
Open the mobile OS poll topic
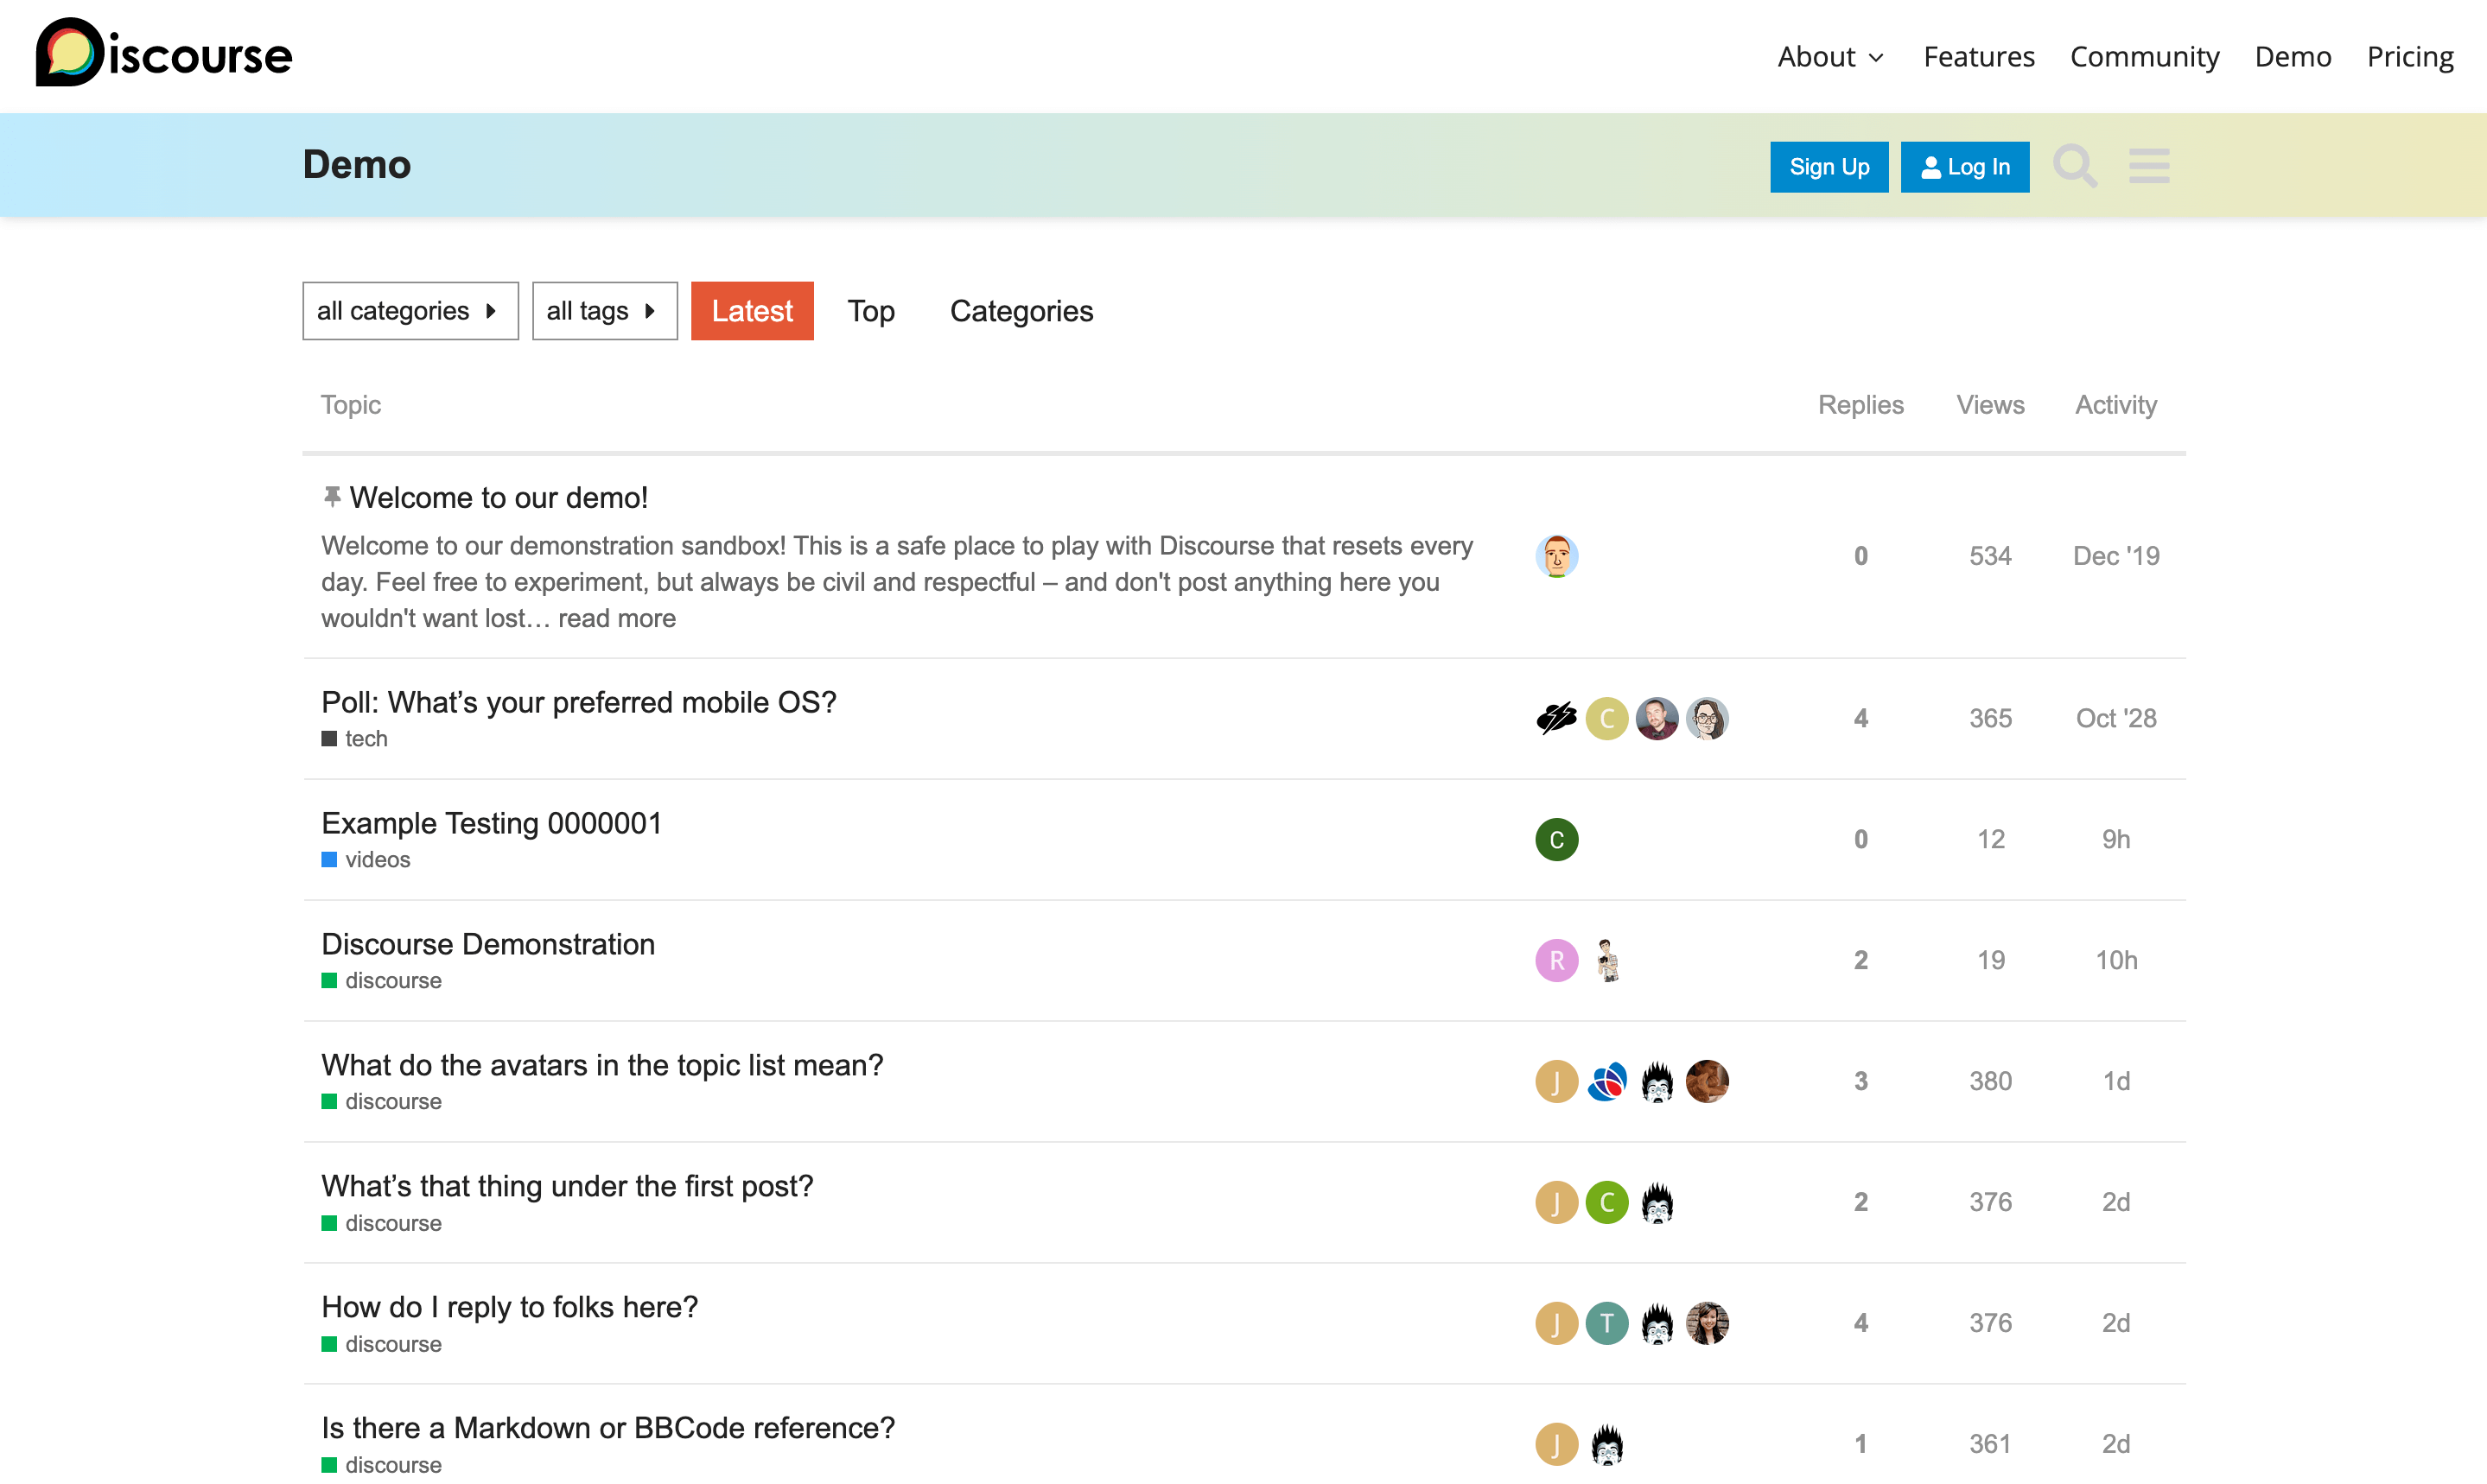578,702
